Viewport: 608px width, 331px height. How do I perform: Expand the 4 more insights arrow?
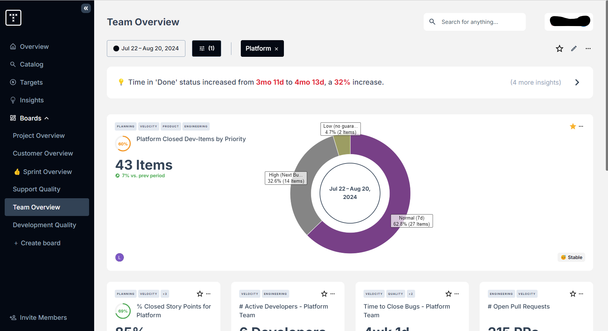click(x=577, y=82)
